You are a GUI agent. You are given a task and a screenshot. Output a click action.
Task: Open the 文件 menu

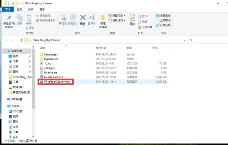click(8, 9)
